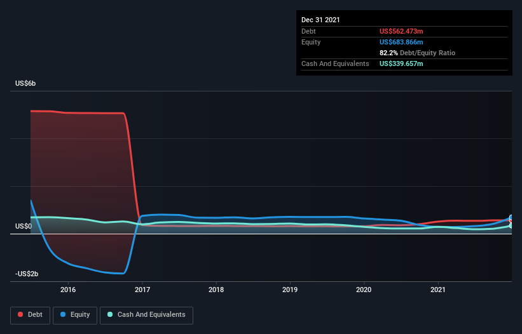Click the 2016 x-axis label
This screenshot has height=334, width=522.
click(x=68, y=290)
